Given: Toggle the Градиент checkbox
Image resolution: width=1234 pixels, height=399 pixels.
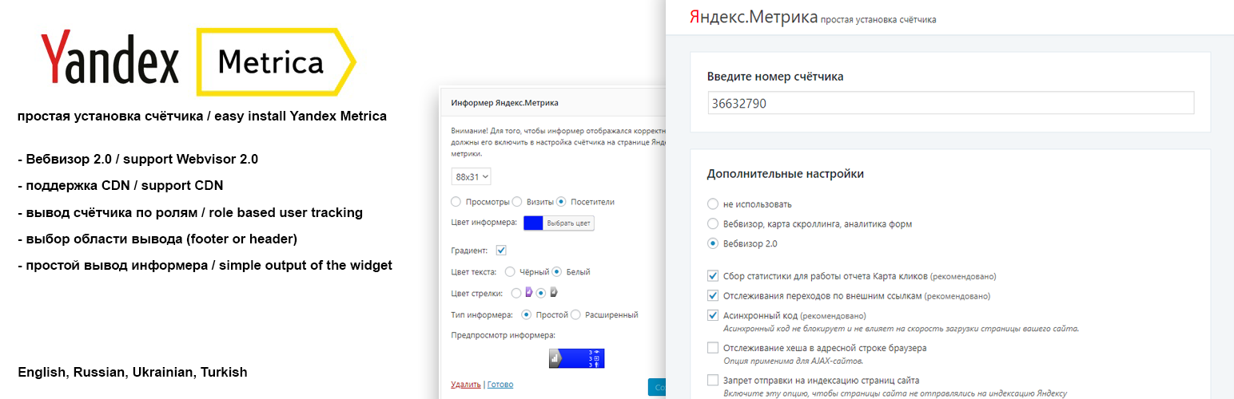Looking at the screenshot, I should 501,251.
